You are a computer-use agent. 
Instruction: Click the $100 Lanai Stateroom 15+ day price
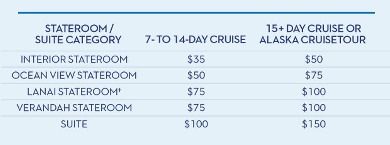pos(314,92)
